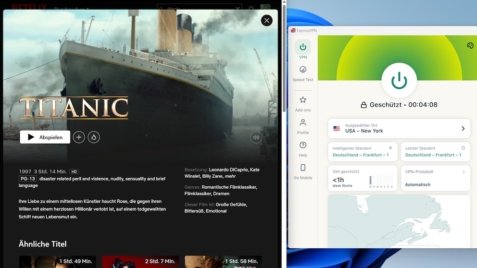Rate Titanic with the thumbs-up icon
The image size is (477, 268).
click(x=94, y=137)
